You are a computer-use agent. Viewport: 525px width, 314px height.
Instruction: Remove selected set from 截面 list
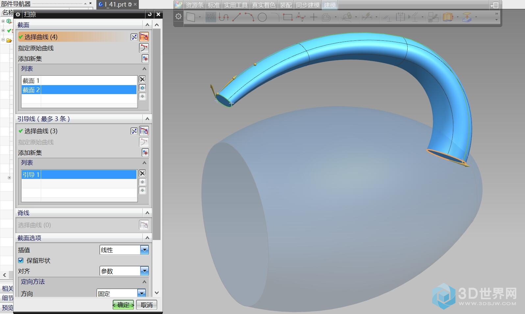(142, 79)
